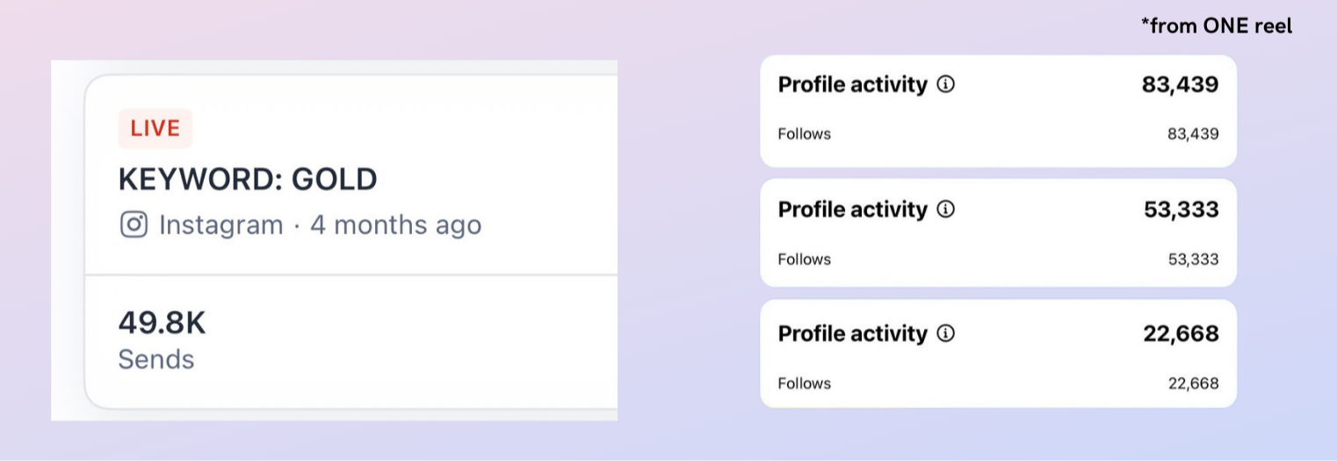1337x461 pixels.
Task: Open the KEYWORD: GOLD campaign title
Action: (248, 179)
